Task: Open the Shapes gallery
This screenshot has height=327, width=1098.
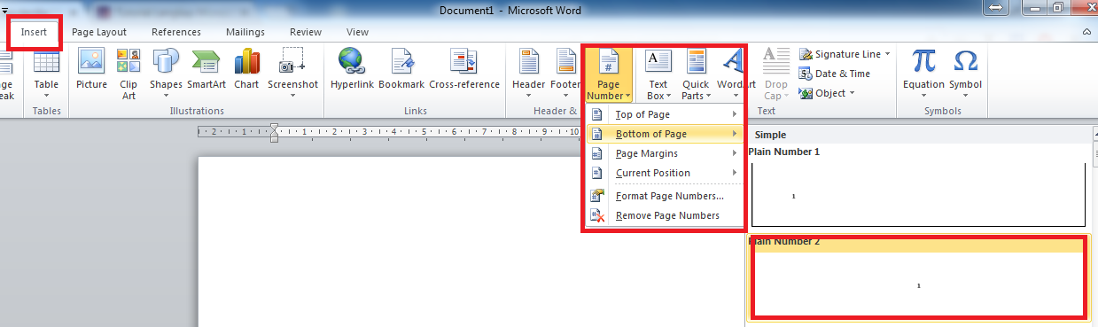Action: (x=166, y=74)
